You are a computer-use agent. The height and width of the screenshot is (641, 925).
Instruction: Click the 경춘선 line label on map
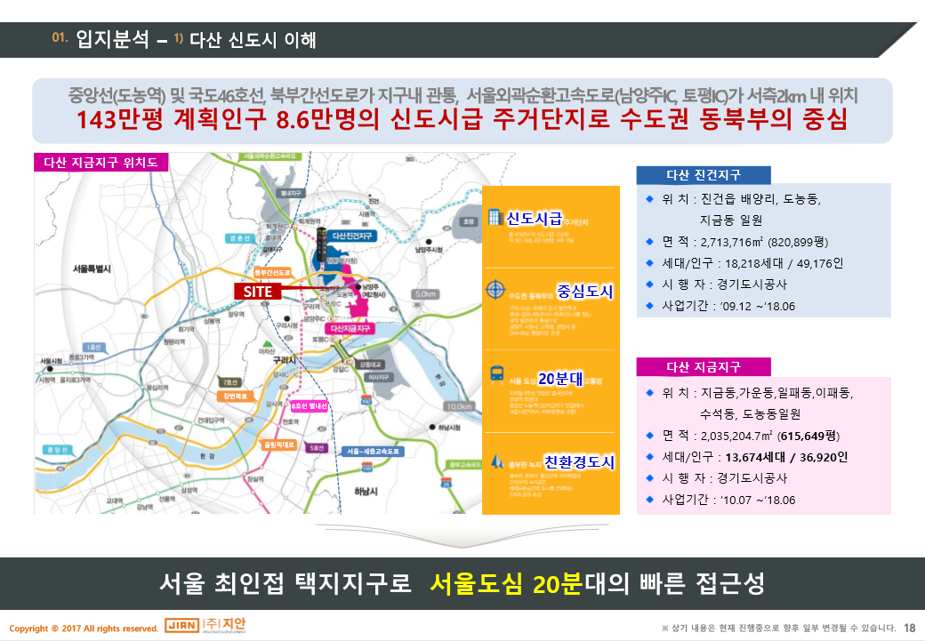(x=239, y=238)
